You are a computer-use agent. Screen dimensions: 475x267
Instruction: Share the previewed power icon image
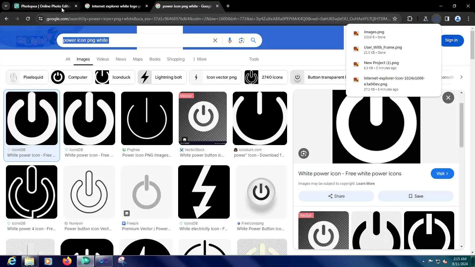point(336,196)
